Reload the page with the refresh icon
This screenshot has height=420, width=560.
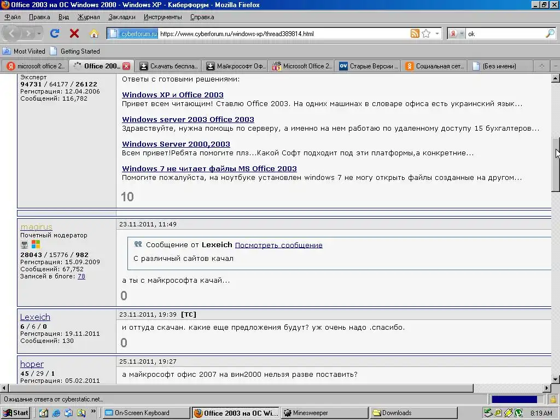coord(54,33)
